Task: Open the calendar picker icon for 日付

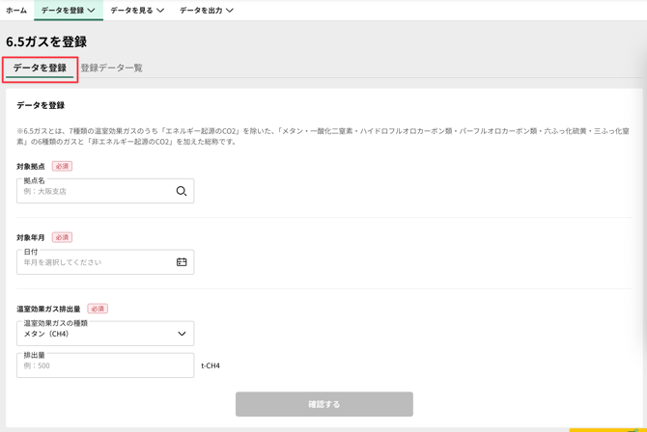Action: point(182,262)
